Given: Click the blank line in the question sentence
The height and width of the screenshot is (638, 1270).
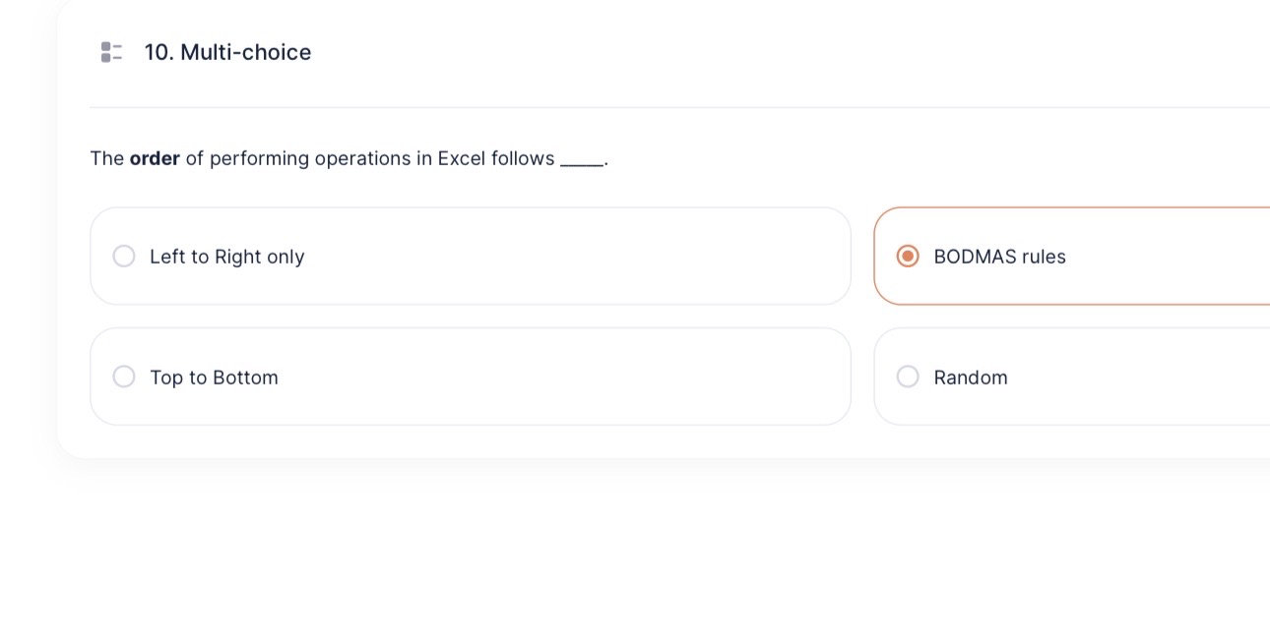Looking at the screenshot, I should coord(581,158).
